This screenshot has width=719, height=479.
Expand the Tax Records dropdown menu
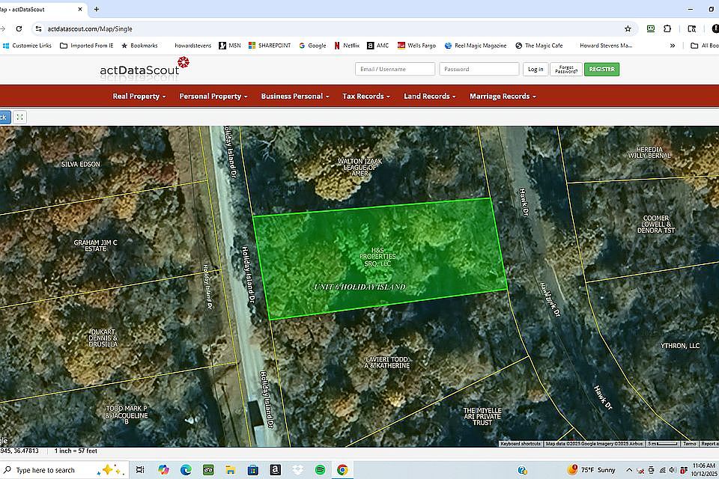(x=366, y=97)
